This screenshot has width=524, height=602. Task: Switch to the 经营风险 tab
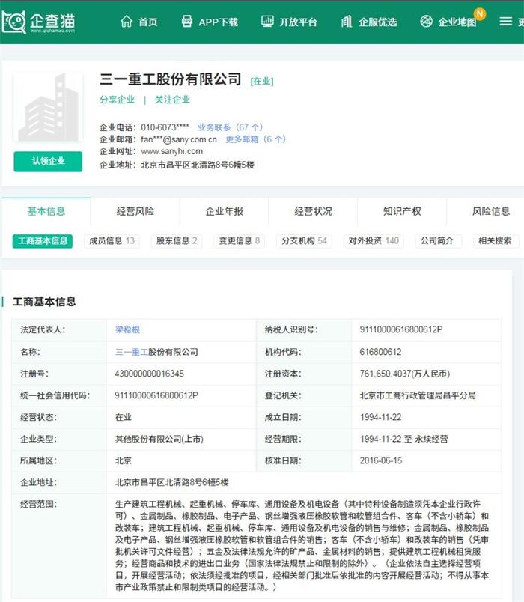coord(135,211)
